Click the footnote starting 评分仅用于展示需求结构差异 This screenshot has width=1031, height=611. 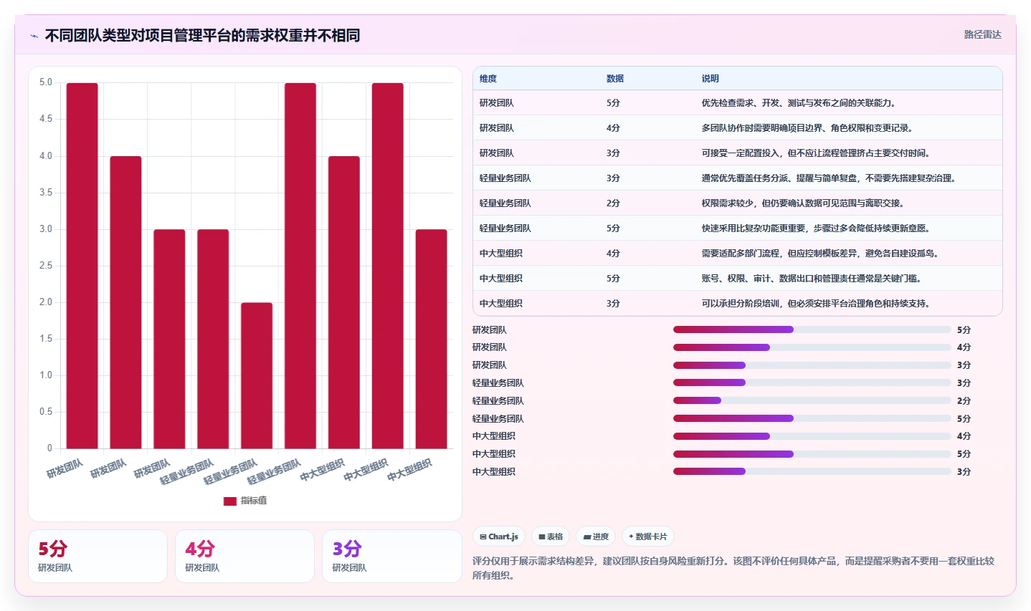point(733,568)
